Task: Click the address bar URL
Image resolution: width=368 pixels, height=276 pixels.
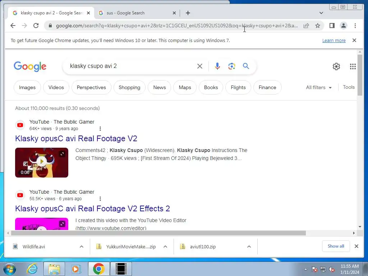Action: 177,26
